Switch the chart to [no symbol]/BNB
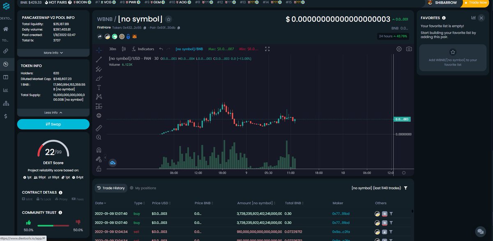 (189, 49)
